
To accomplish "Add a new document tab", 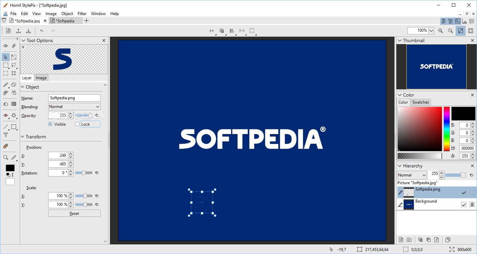I will 86,21.
